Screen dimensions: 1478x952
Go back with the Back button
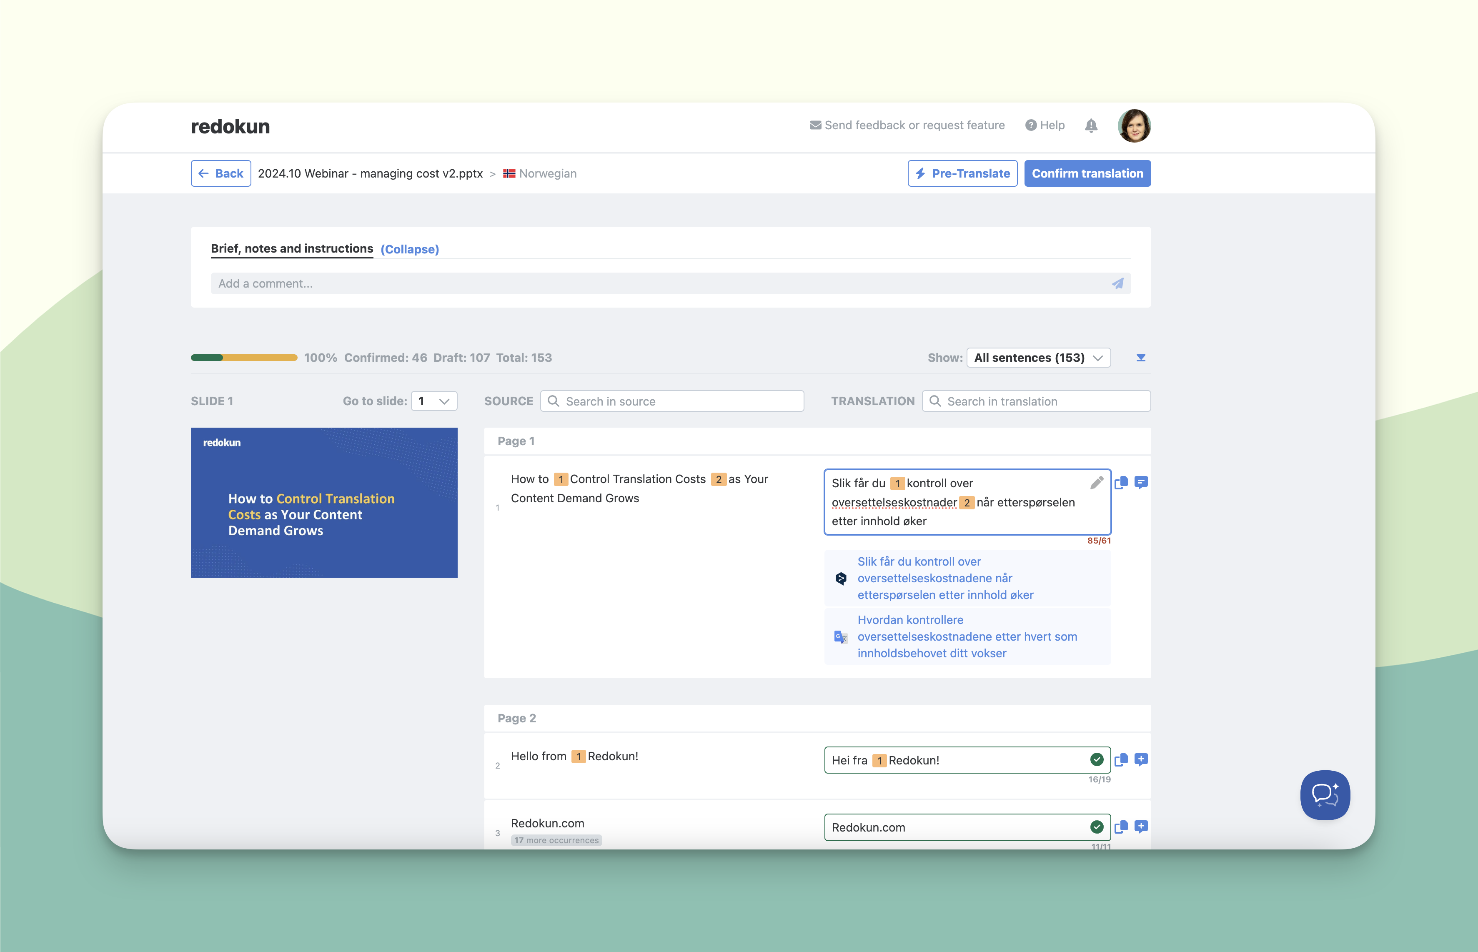click(220, 173)
